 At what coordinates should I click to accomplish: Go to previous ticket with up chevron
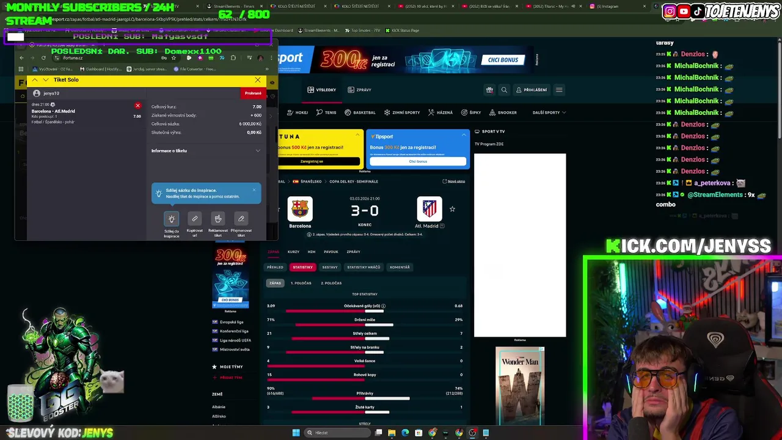pyautogui.click(x=35, y=80)
